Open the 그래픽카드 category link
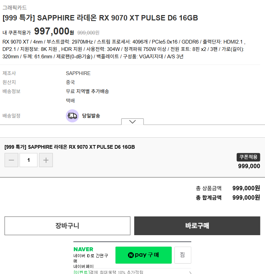The image size is (265, 274). point(14,7)
